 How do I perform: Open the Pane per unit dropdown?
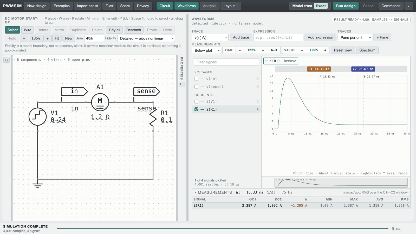pyautogui.click(x=355, y=37)
